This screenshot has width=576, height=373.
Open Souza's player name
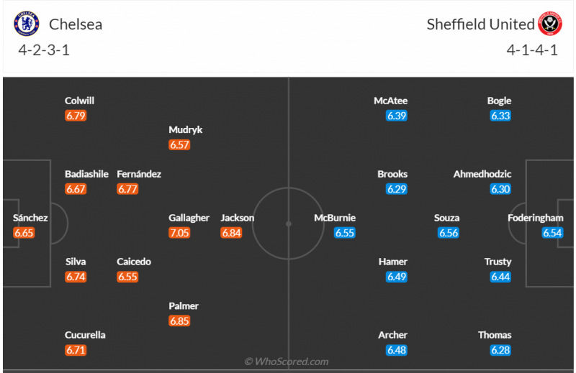pyautogui.click(x=447, y=218)
